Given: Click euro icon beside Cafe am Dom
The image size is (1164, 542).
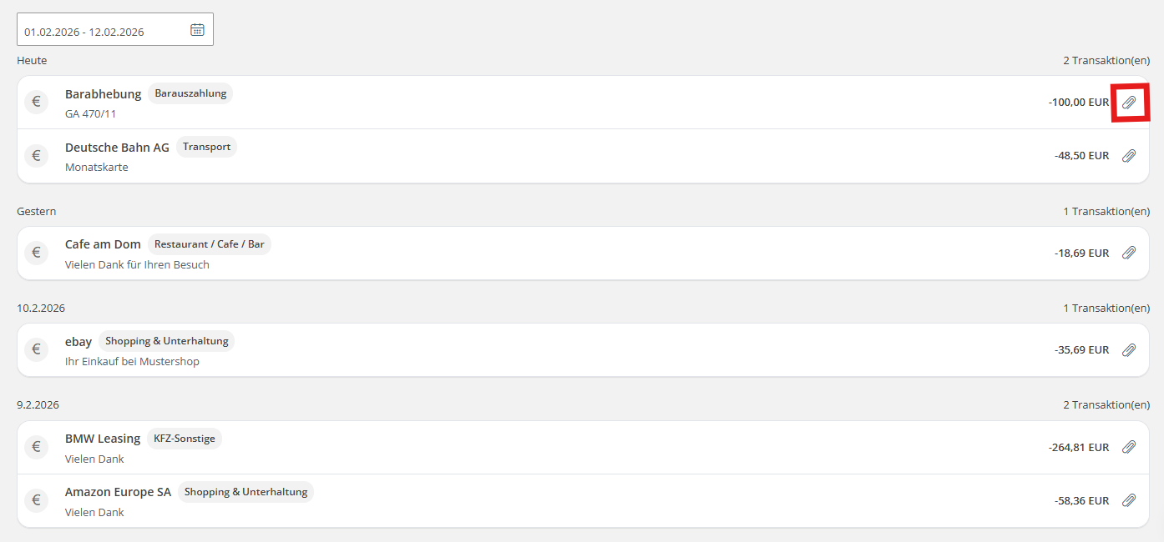Looking at the screenshot, I should pos(36,253).
